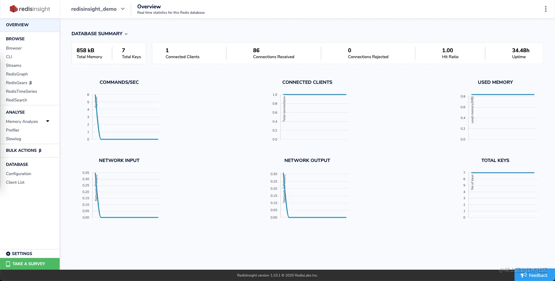The image size is (555, 281).
Task: Go to the Overview page
Action: (30, 25)
